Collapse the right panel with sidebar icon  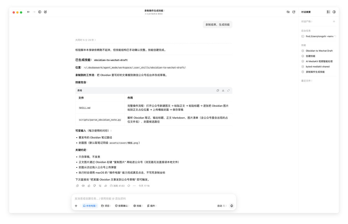tap(334, 12)
